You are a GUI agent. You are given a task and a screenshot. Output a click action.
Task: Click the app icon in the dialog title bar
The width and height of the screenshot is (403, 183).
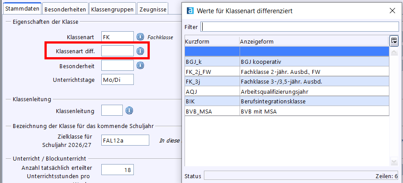pyautogui.click(x=190, y=11)
